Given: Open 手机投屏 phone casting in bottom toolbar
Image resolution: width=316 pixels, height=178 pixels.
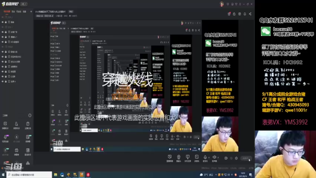Looking at the screenshot, I should coord(188,159).
